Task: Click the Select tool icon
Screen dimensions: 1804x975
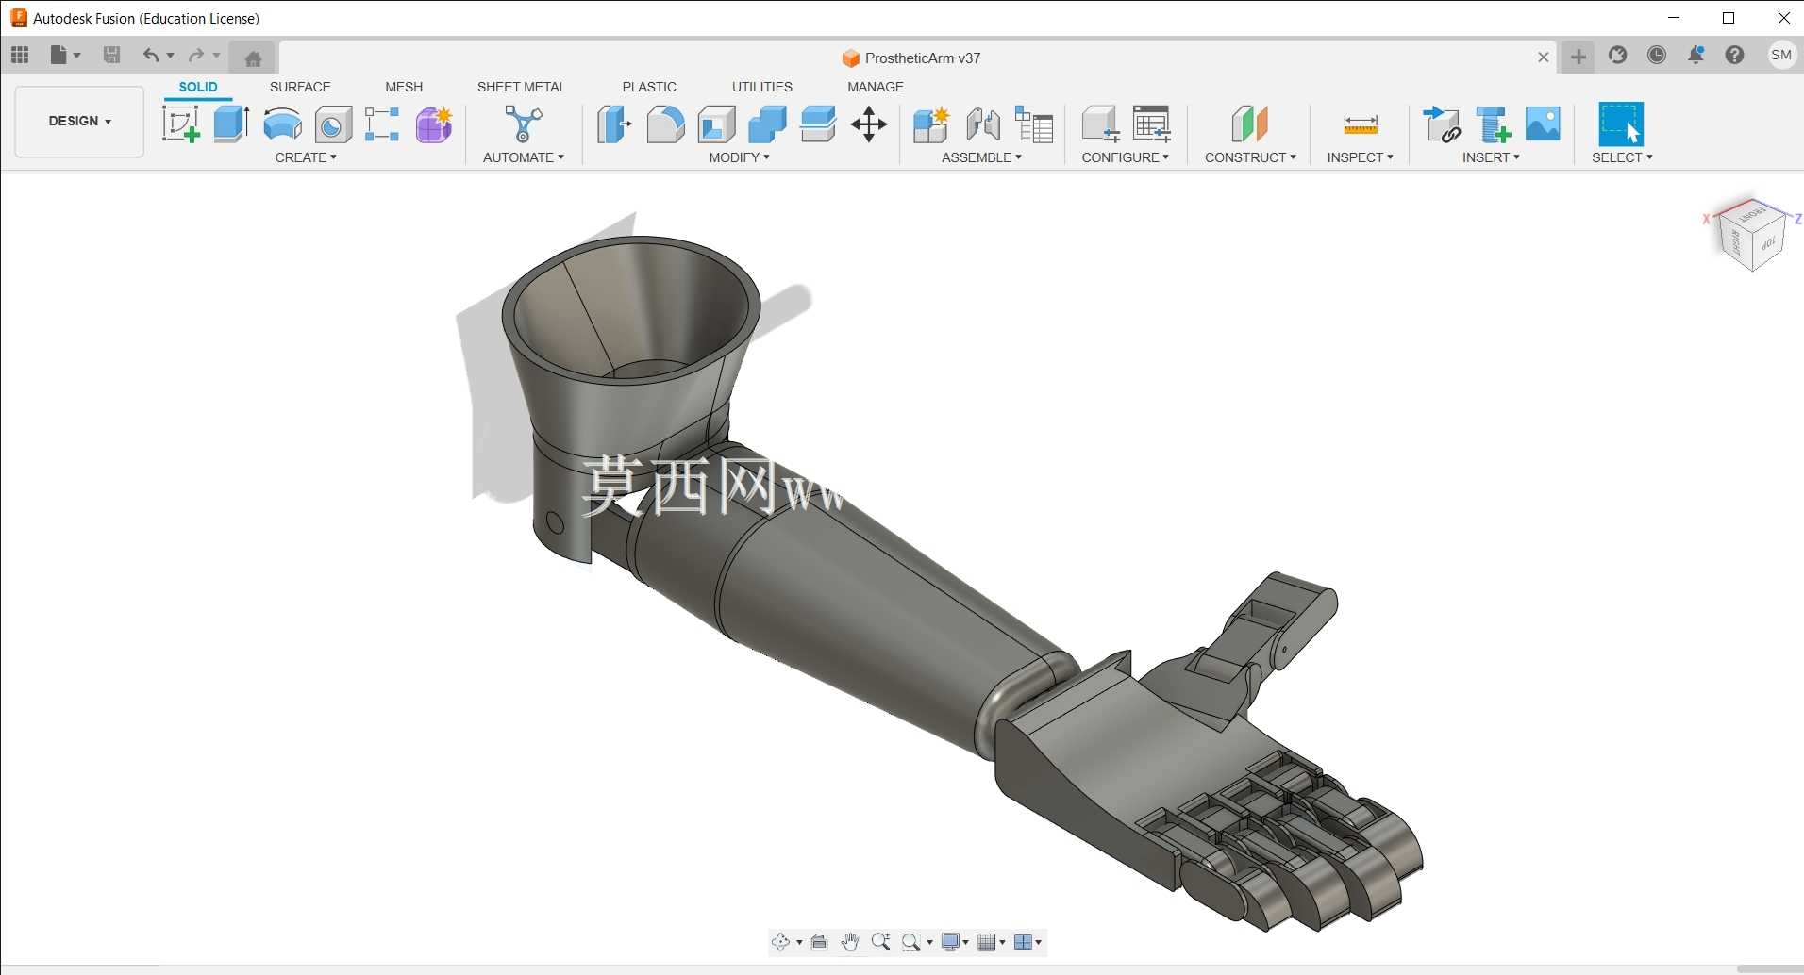Action: pyautogui.click(x=1621, y=124)
